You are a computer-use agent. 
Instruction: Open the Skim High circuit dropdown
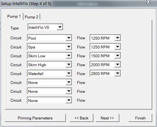click(49, 65)
